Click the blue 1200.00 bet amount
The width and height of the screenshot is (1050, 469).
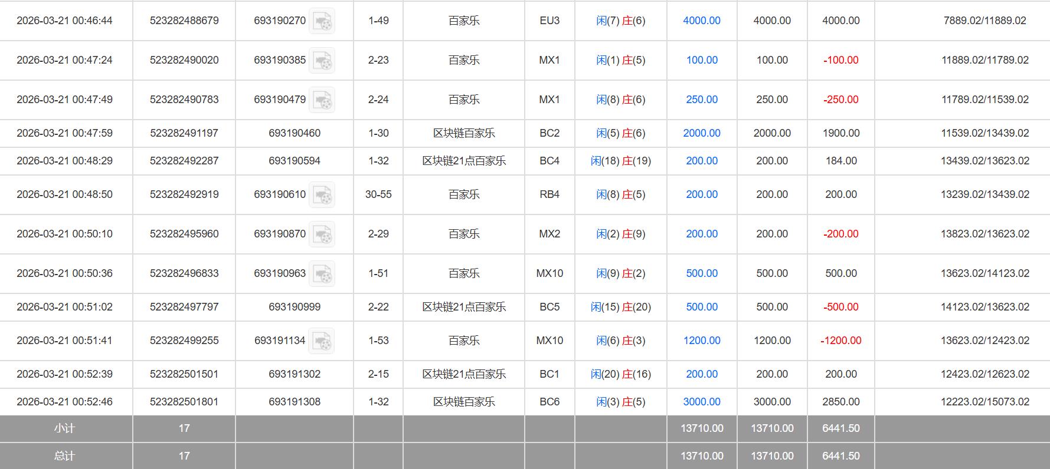point(701,341)
